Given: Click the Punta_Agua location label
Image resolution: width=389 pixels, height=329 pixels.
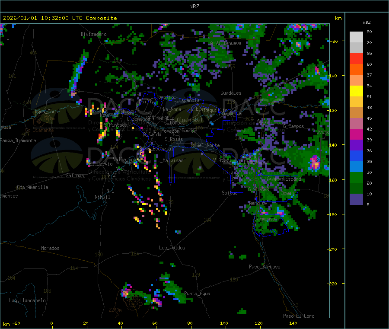Looking at the screenshot, I should pos(197,294).
